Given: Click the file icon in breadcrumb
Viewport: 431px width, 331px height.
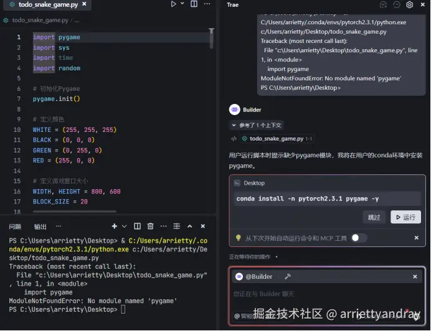Looking at the screenshot, I should tap(6, 21).
